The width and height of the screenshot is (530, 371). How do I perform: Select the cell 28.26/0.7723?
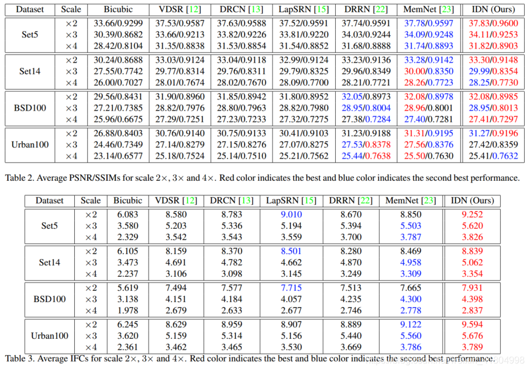(x=429, y=83)
